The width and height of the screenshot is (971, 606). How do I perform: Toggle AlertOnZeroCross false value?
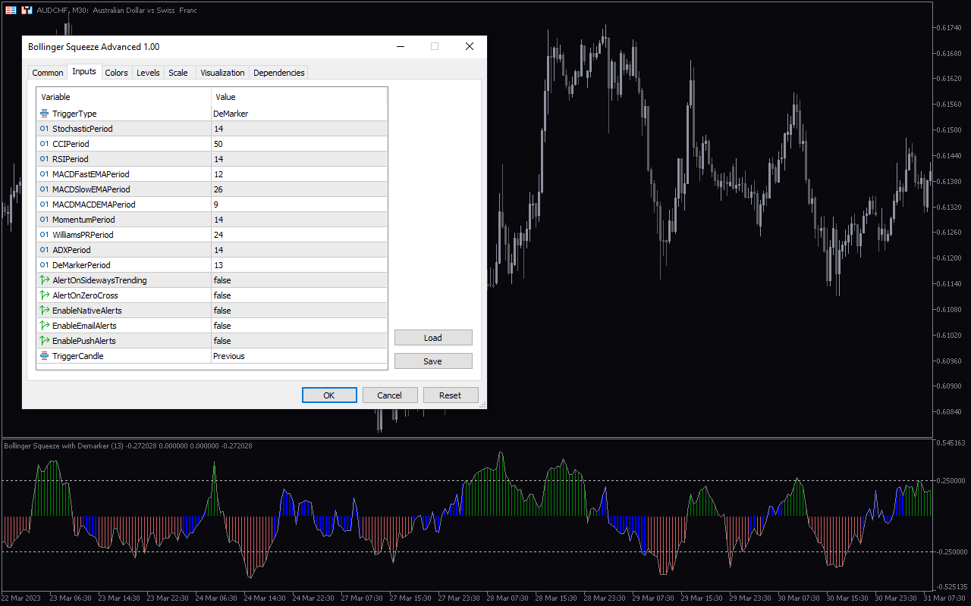[299, 295]
